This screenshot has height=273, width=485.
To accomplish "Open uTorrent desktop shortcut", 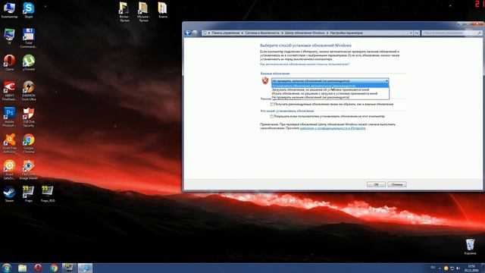I will pyautogui.click(x=29, y=62).
